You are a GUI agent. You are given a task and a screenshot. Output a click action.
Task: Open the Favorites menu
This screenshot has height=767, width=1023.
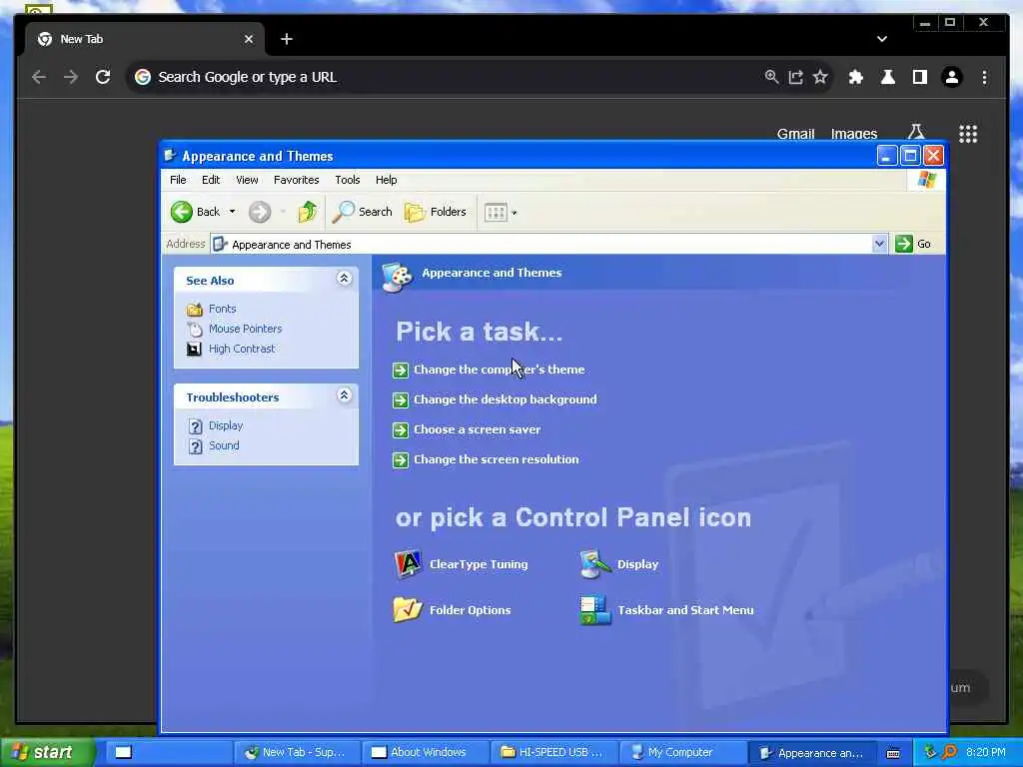(x=296, y=180)
